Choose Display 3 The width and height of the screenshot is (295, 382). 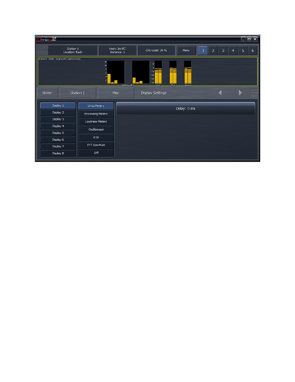coord(58,119)
